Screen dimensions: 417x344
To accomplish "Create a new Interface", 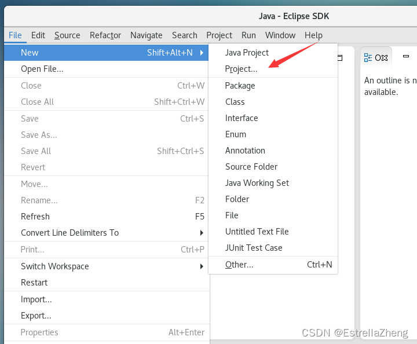I will 273,118.
